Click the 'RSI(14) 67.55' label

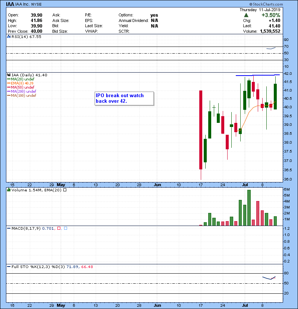(x=26, y=36)
